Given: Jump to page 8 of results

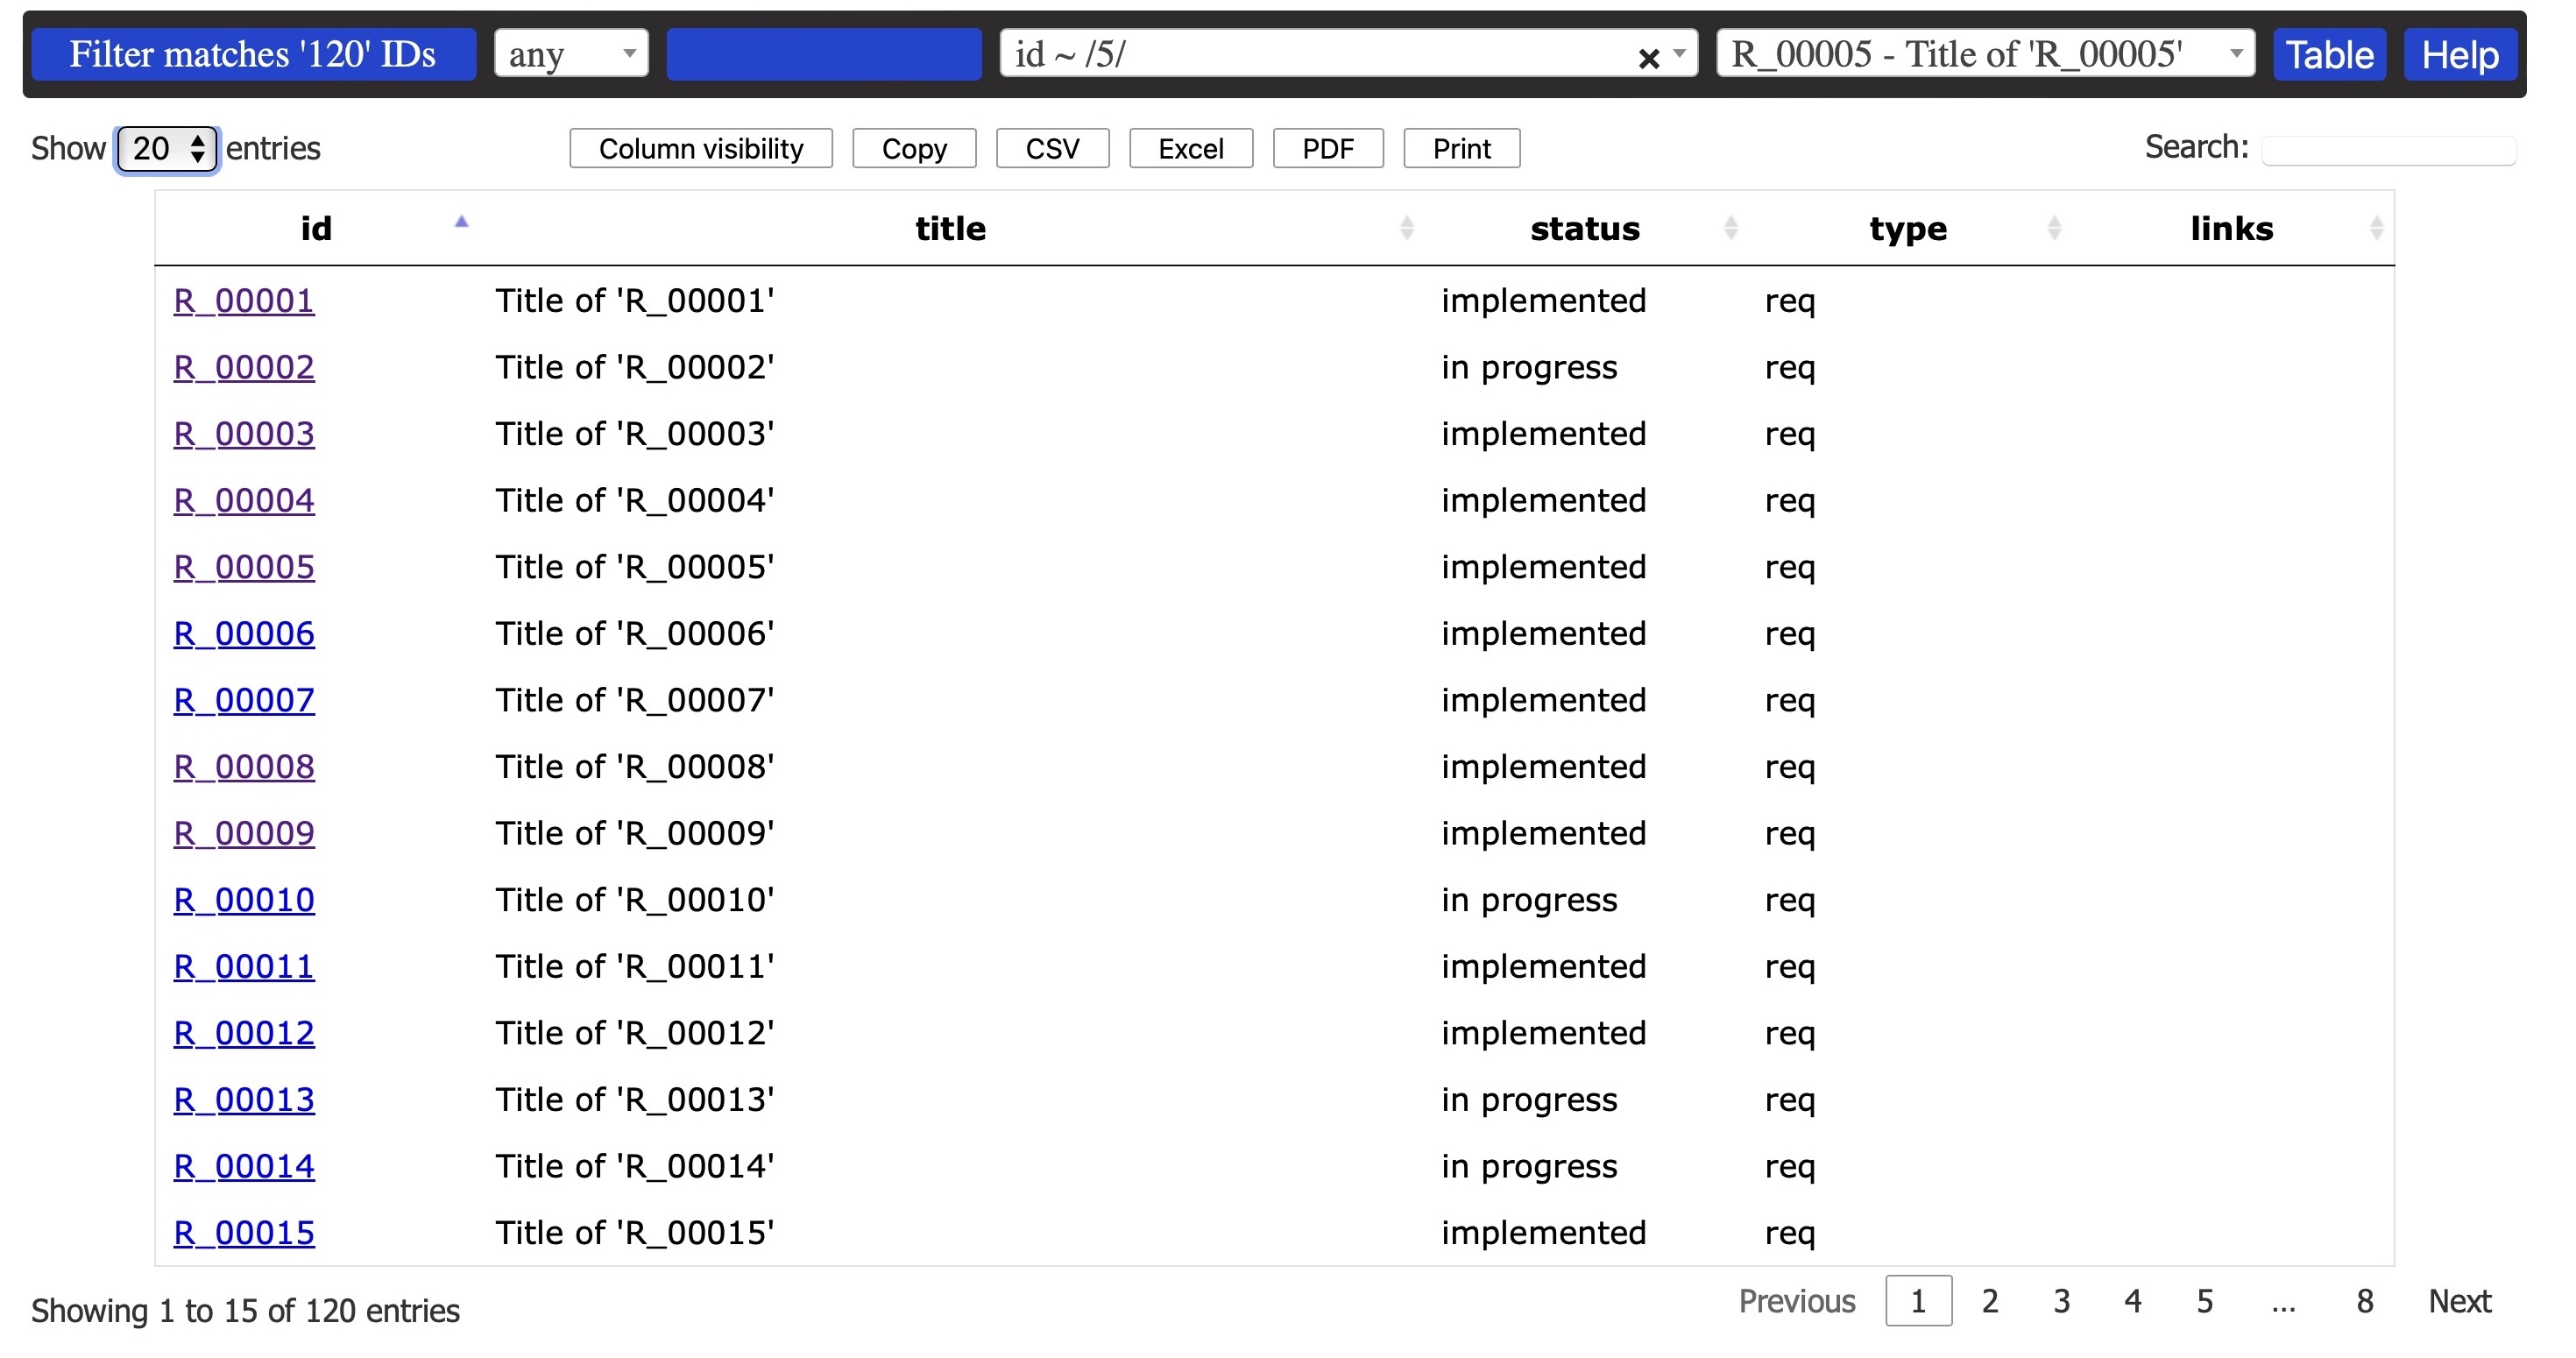Looking at the screenshot, I should pos(2364,1300).
